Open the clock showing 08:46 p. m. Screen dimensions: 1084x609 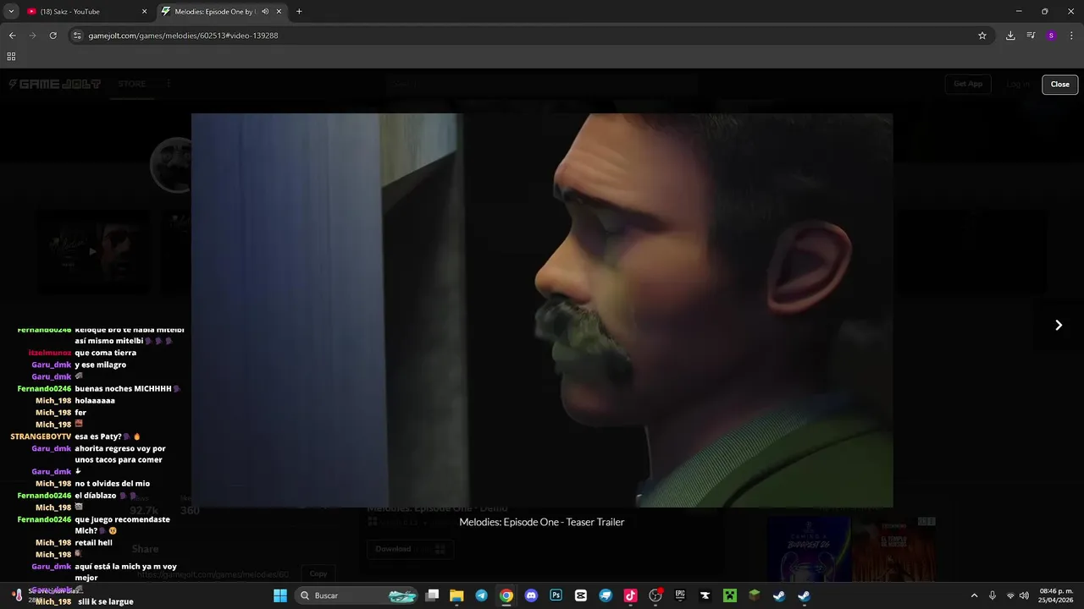coord(1056,595)
